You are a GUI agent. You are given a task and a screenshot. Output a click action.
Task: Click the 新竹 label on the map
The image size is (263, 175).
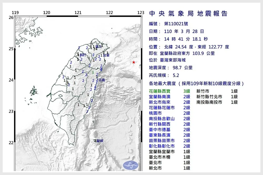coord(83,55)
